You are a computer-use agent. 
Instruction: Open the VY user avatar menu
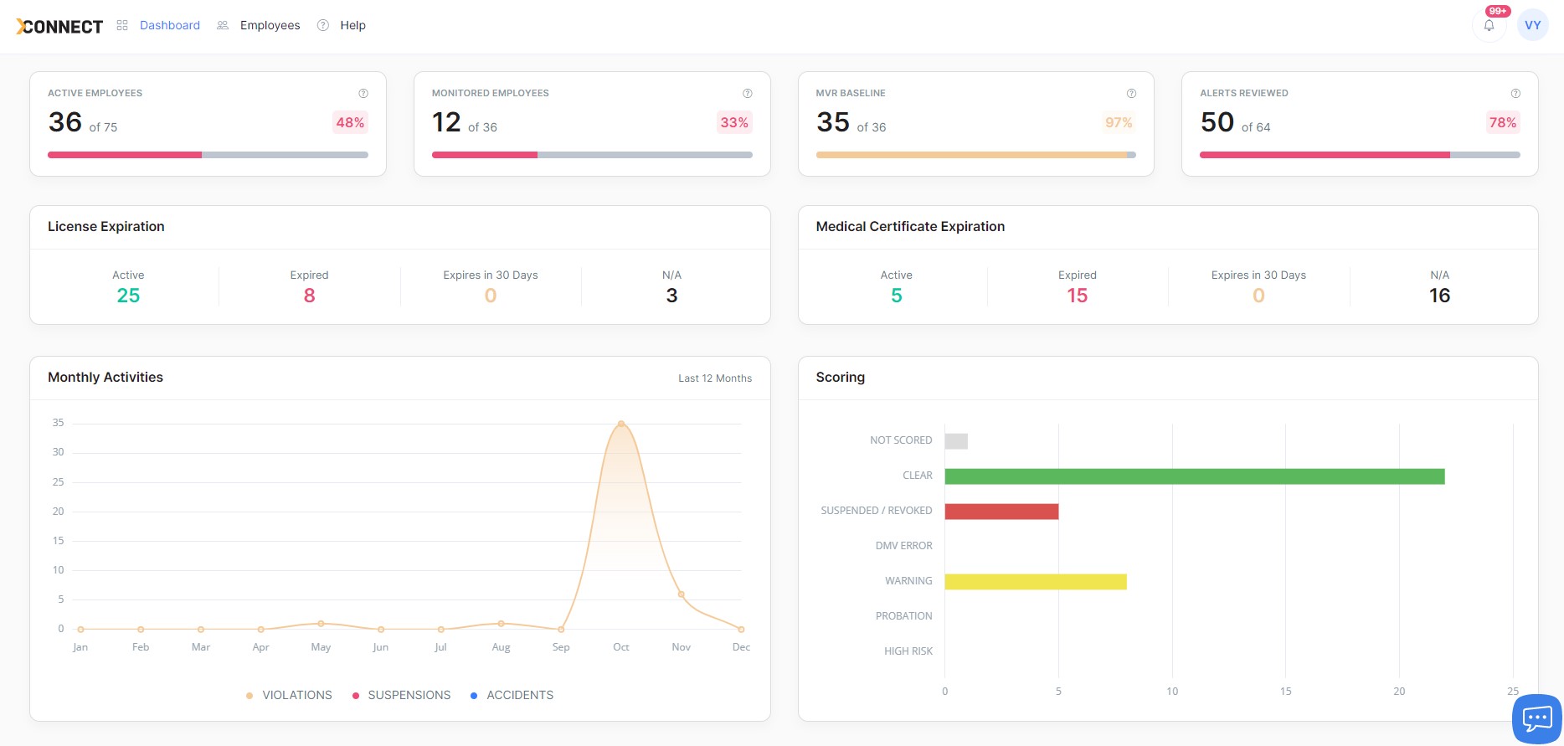coord(1532,25)
